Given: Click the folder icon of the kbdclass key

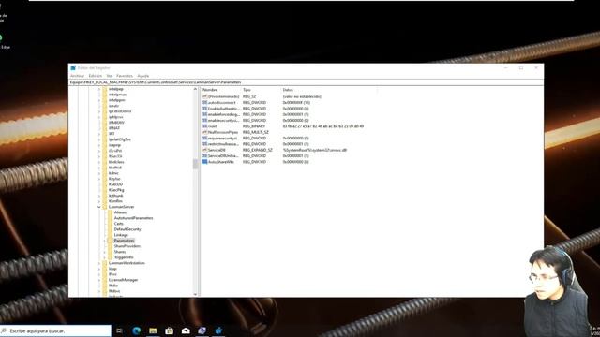Looking at the screenshot, I should pos(104,162).
